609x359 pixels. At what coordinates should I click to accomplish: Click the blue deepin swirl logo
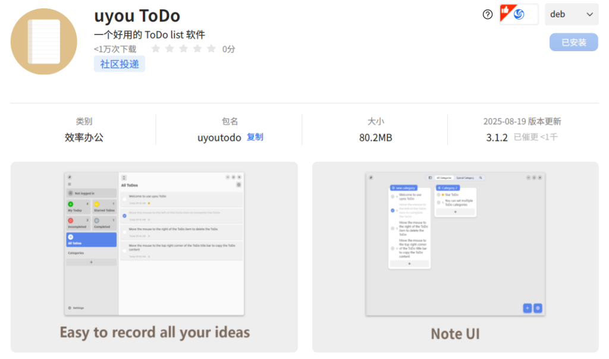pos(519,14)
